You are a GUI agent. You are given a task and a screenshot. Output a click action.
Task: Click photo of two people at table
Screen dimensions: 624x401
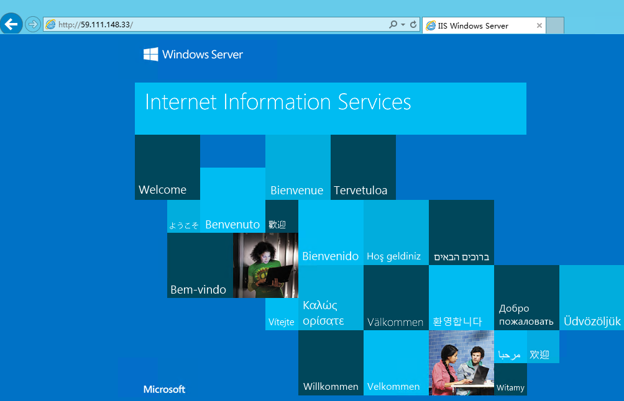click(461, 363)
